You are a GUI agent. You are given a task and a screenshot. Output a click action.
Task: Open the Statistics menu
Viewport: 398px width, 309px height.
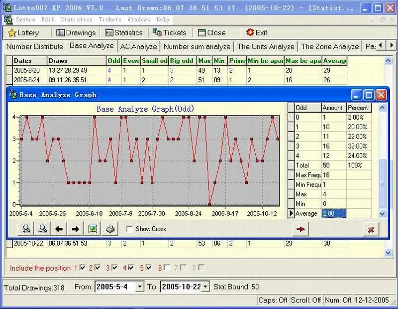click(x=76, y=19)
